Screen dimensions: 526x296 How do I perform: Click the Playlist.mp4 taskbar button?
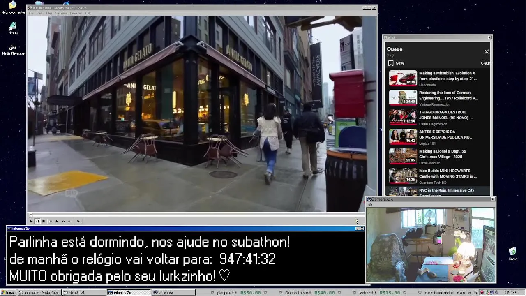coord(84,292)
